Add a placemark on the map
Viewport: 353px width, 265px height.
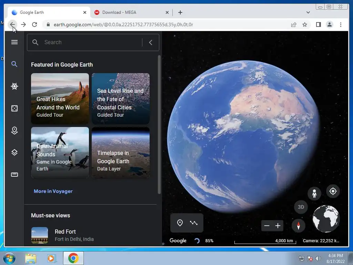(180, 223)
